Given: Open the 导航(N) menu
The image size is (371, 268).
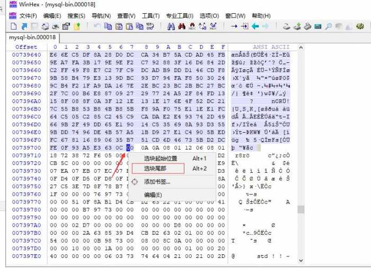Looking at the screenshot, I should [x=101, y=16].
